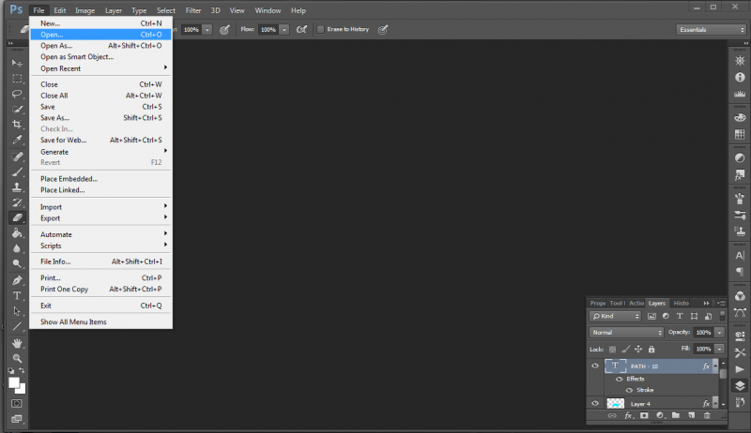The width and height of the screenshot is (751, 433).
Task: Open the Normal blend mode dropdown
Action: [626, 332]
